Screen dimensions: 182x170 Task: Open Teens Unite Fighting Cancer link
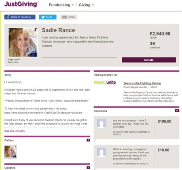(142, 83)
